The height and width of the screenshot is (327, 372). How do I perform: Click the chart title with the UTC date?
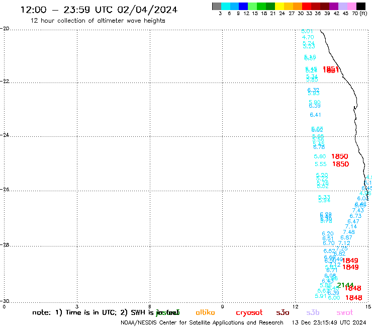[x=99, y=10]
